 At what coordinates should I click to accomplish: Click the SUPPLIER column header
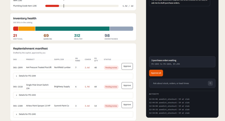pos(59,60)
